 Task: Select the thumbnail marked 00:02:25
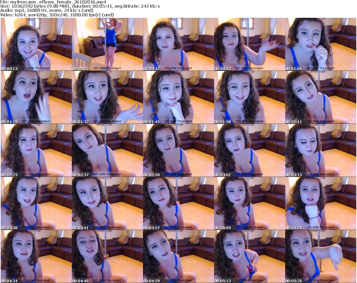pyautogui.click(x=36, y=150)
